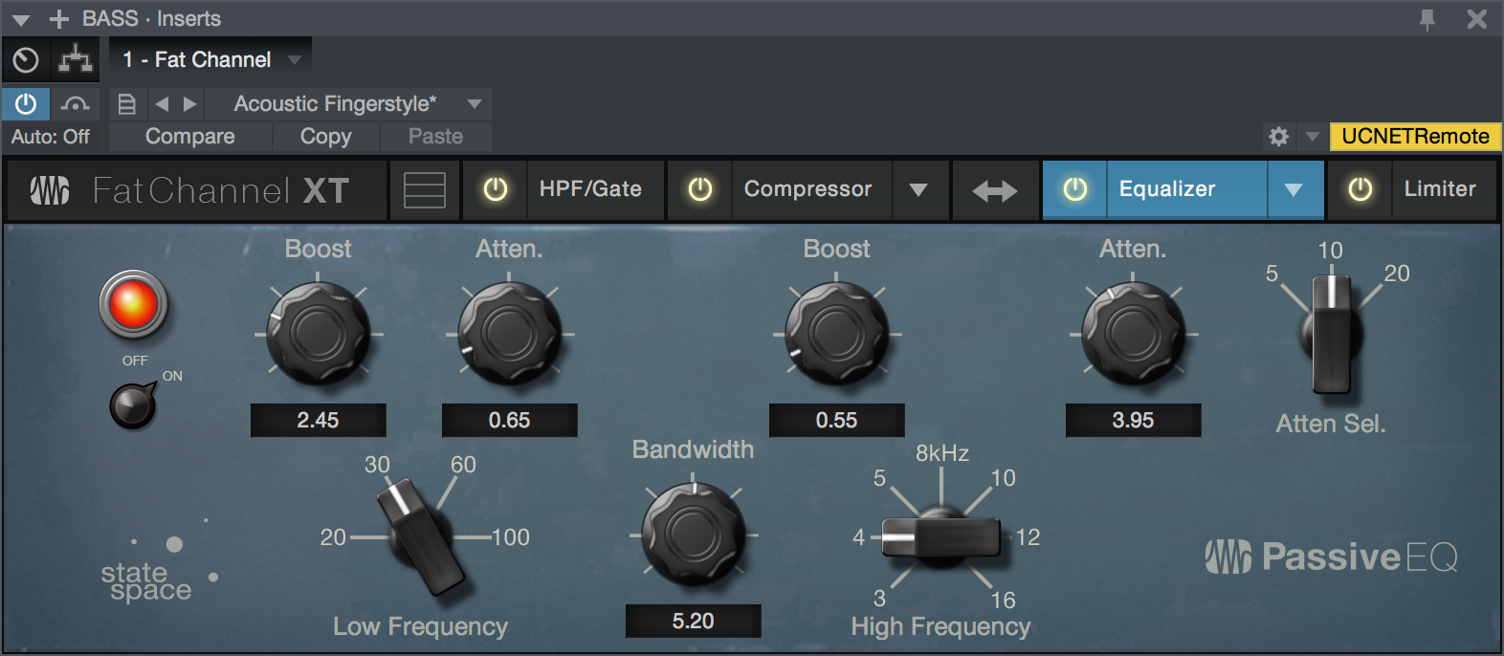The width and height of the screenshot is (1504, 656).
Task: Open the automation clock icon
Action: point(26,60)
